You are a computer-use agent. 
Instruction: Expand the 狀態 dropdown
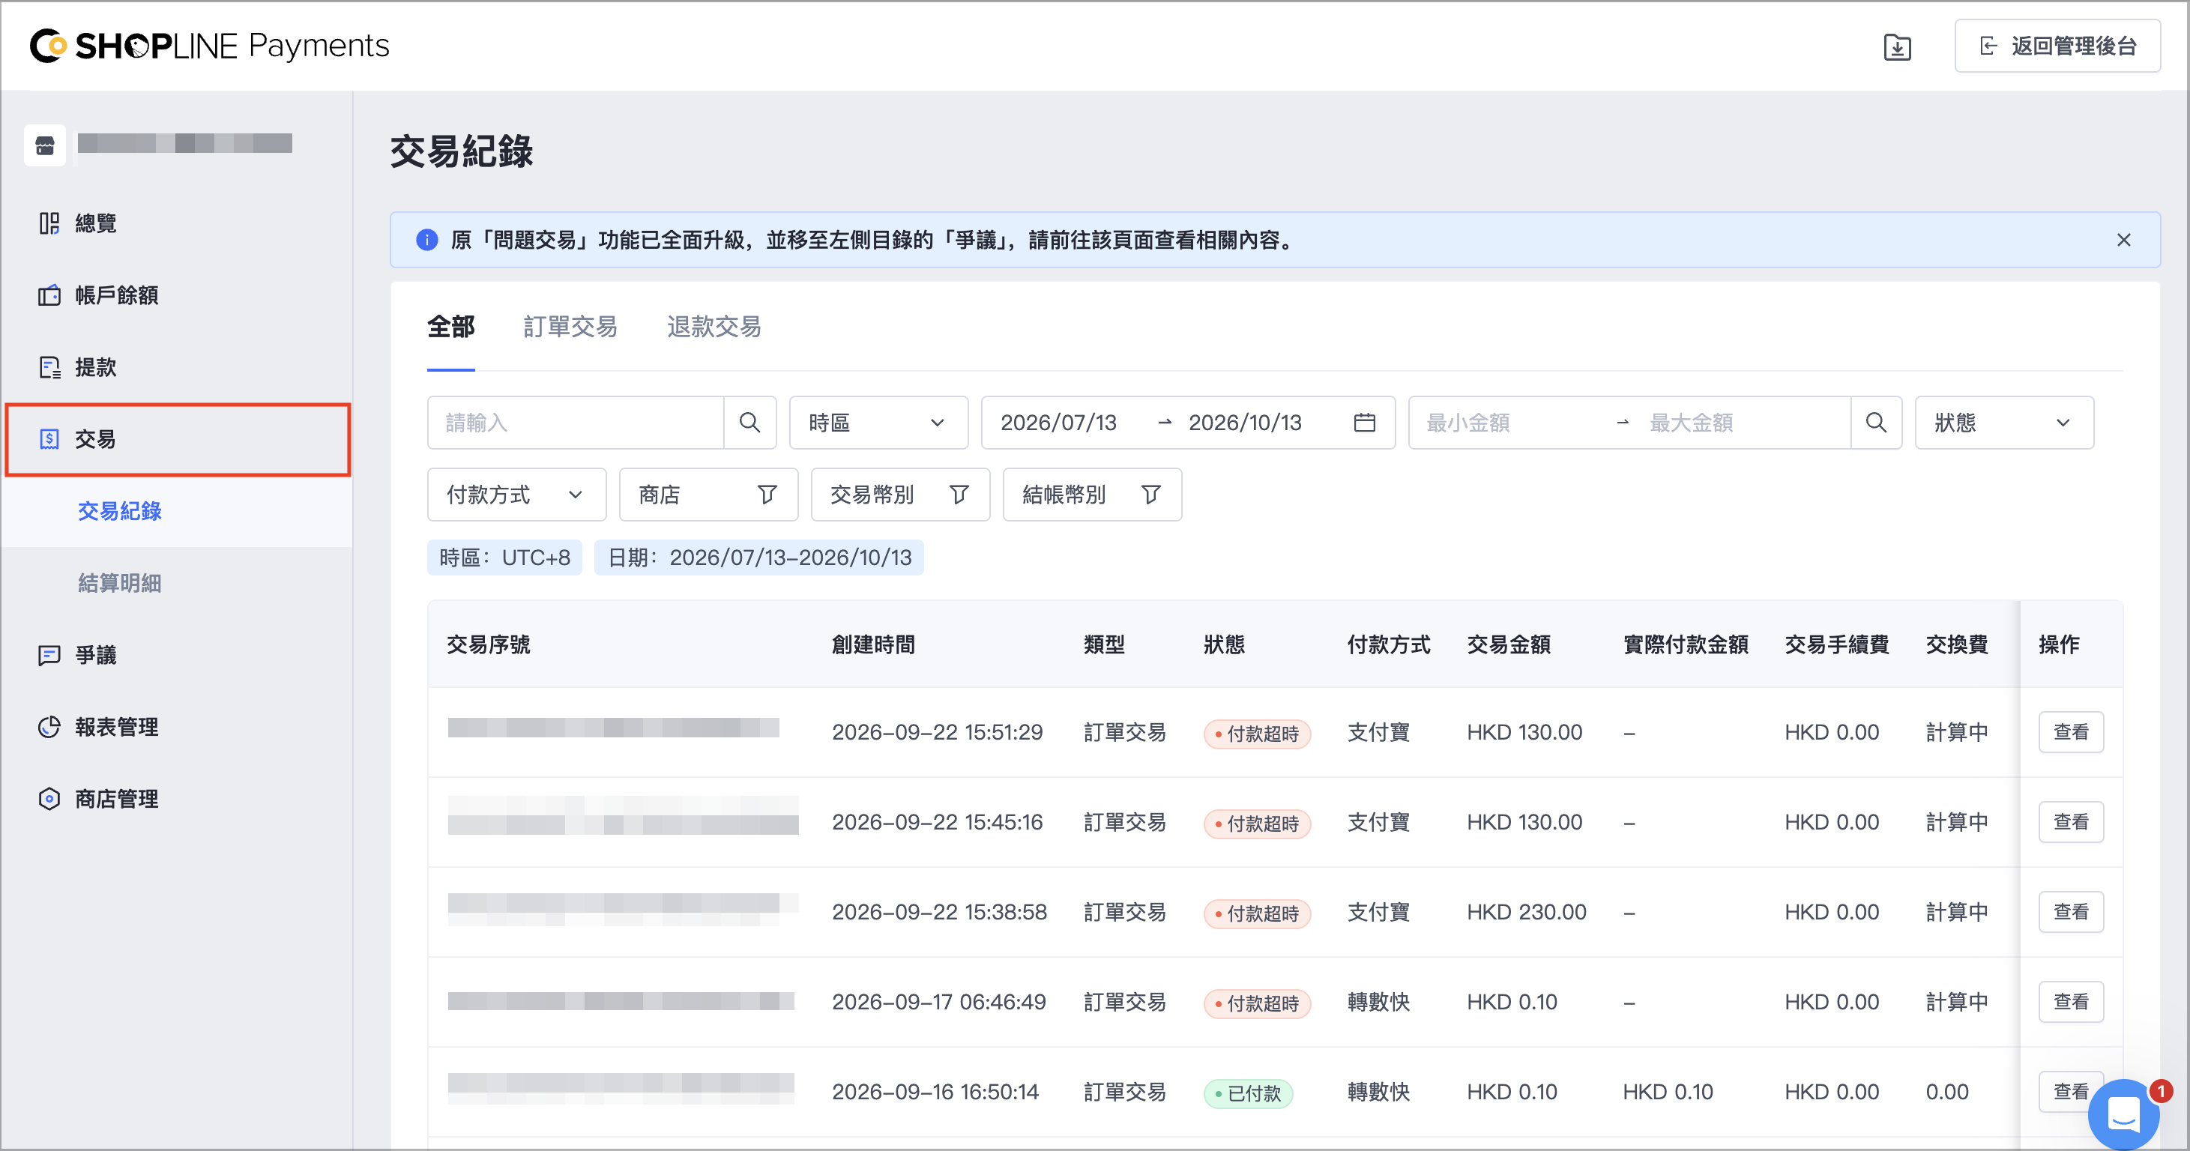2004,423
